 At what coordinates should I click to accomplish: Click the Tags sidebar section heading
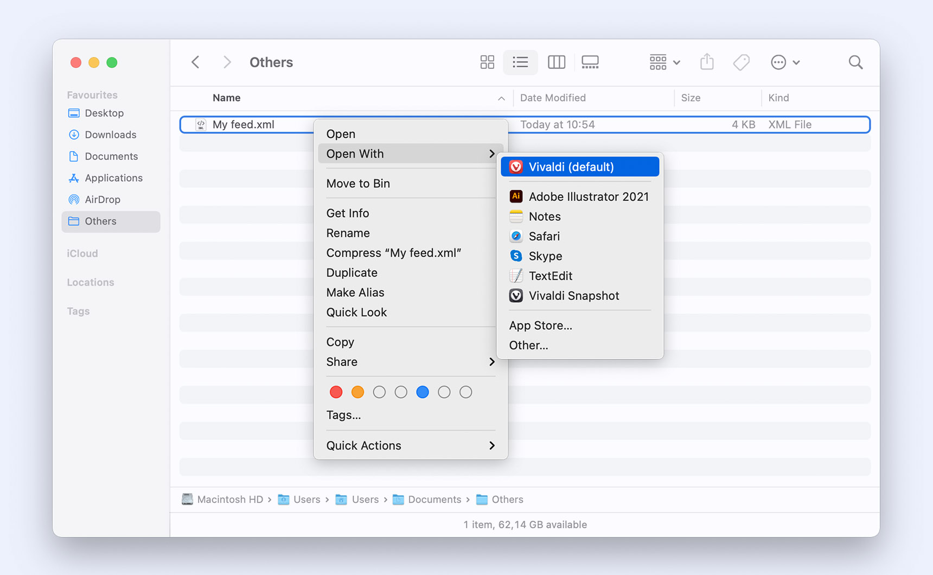coord(78,311)
